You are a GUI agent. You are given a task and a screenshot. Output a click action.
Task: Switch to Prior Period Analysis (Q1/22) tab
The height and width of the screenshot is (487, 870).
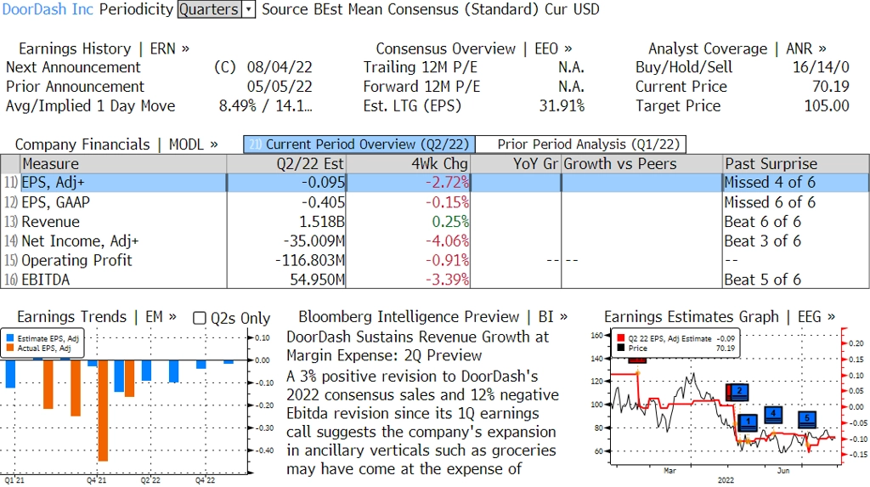581,144
